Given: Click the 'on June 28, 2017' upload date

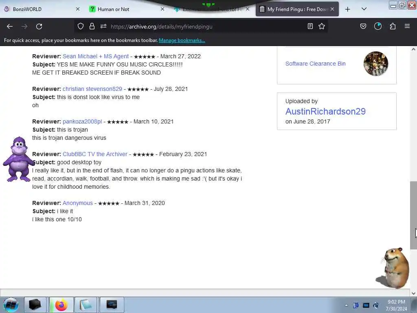Looking at the screenshot, I should [x=308, y=121].
